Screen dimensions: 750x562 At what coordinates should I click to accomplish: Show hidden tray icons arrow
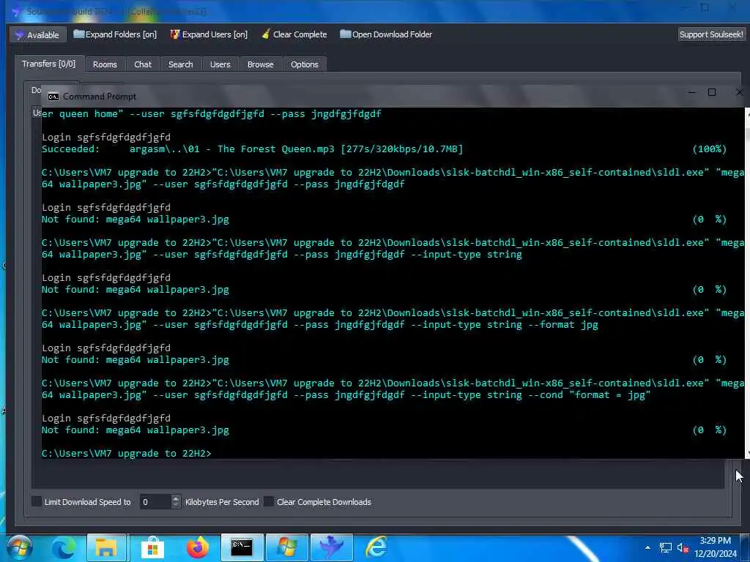tap(647, 547)
